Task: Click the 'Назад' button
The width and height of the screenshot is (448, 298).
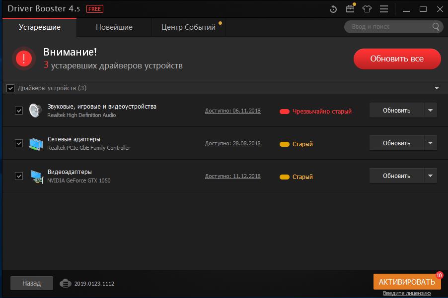Action: click(x=32, y=283)
